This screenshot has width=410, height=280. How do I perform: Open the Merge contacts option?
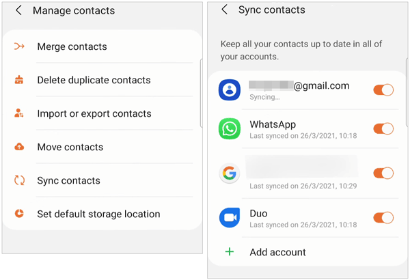tap(102, 46)
